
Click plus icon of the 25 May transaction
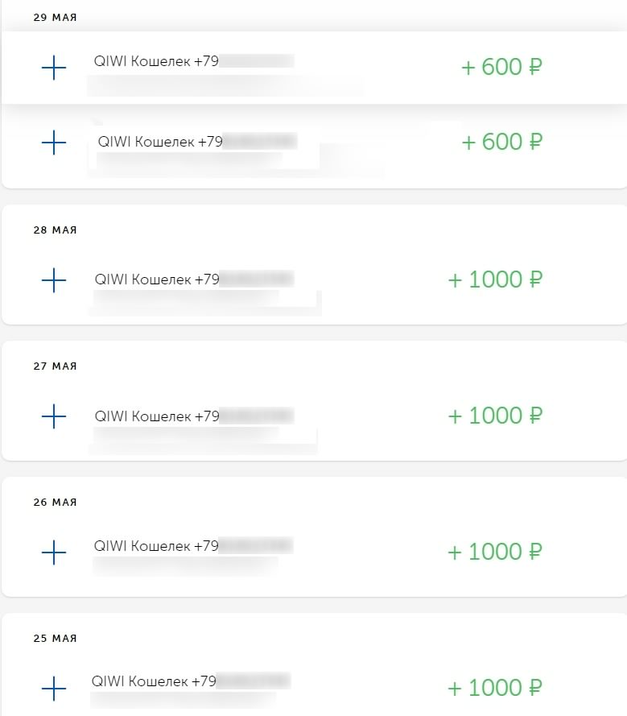pos(53,689)
